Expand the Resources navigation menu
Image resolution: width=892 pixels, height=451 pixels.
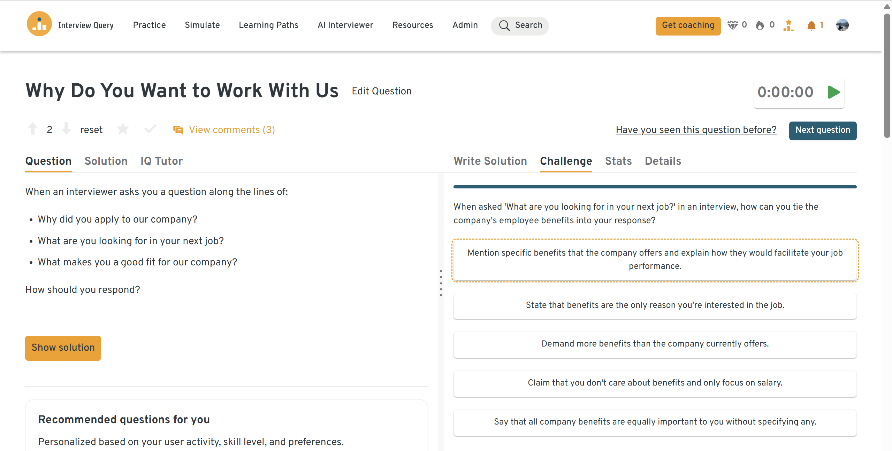[412, 25]
